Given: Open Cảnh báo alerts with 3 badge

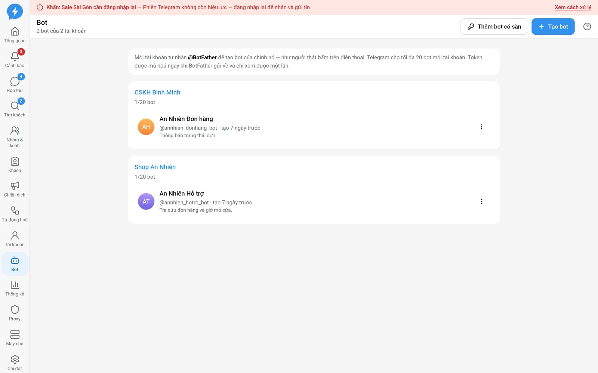Looking at the screenshot, I should [x=15, y=60].
